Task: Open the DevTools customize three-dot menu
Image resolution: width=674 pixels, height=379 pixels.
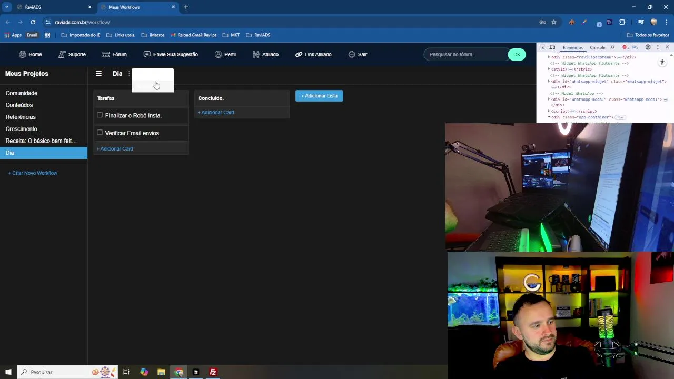Action: click(658, 47)
